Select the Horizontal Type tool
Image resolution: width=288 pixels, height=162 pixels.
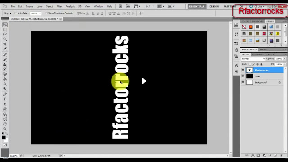point(5,99)
